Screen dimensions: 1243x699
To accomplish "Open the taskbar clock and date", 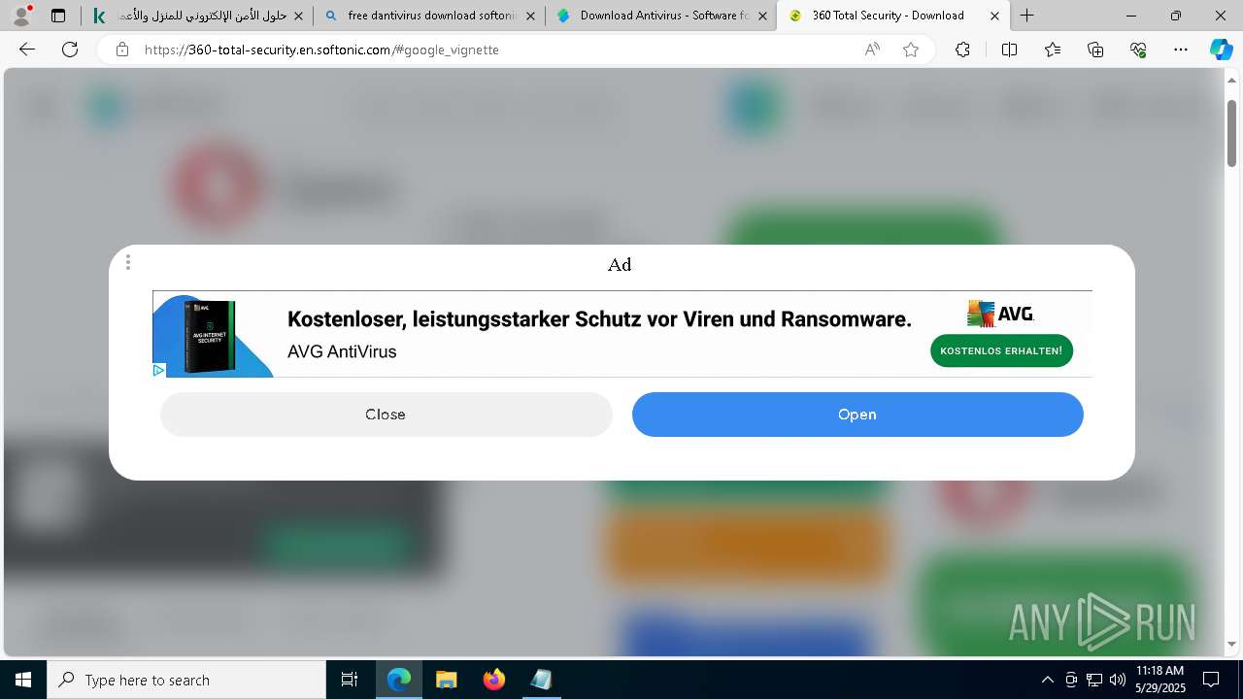I will [1159, 680].
